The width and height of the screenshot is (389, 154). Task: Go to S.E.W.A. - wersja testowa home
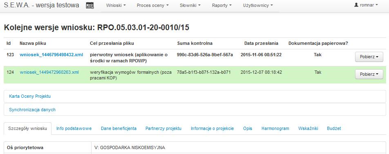[x=41, y=5]
